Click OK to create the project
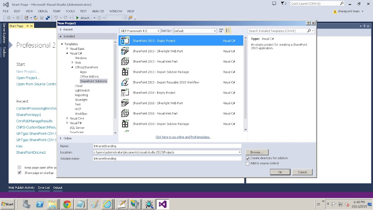Image resolution: width=373 pixels, height=210 pixels. pos(280,172)
